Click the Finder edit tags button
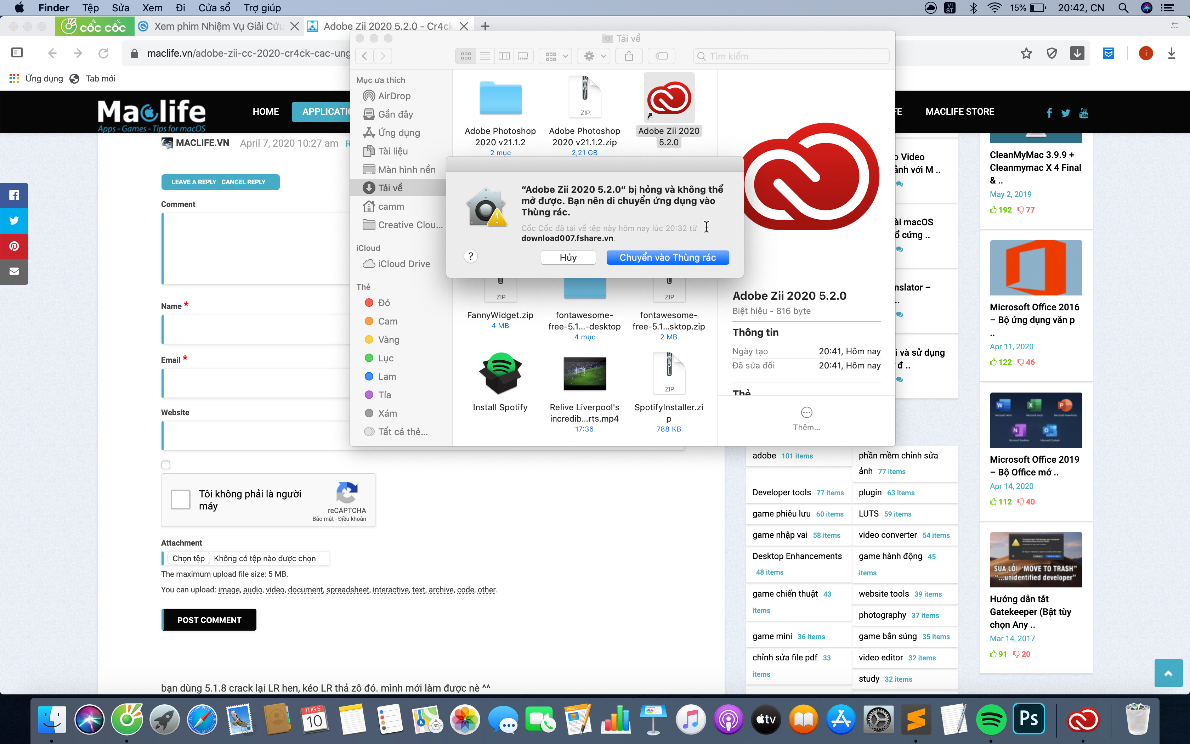Screen dimensions: 1190x744 tap(661, 56)
